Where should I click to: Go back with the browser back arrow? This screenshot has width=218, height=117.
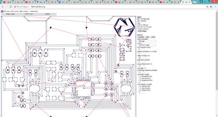(2, 7)
